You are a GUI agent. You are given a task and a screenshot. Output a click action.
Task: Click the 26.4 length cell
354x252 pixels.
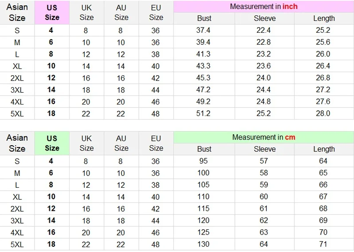pyautogui.click(x=323, y=66)
